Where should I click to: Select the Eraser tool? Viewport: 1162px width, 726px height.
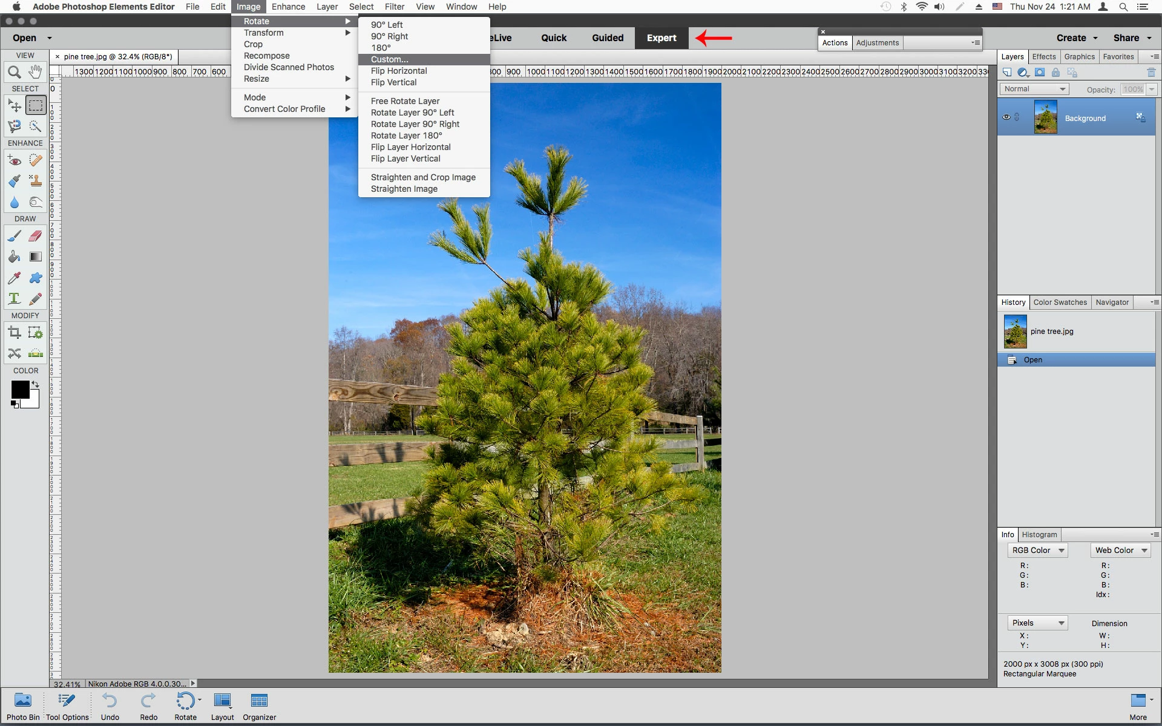(x=36, y=236)
